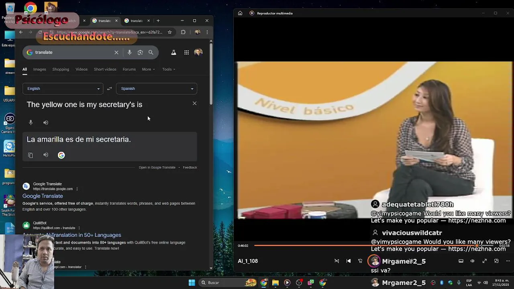514x289 pixels.
Task: Focus the Google search query field
Action: [72, 52]
